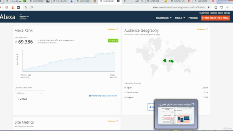Click the orange lock extension icon
This screenshot has width=233, height=131.
[12, 7]
